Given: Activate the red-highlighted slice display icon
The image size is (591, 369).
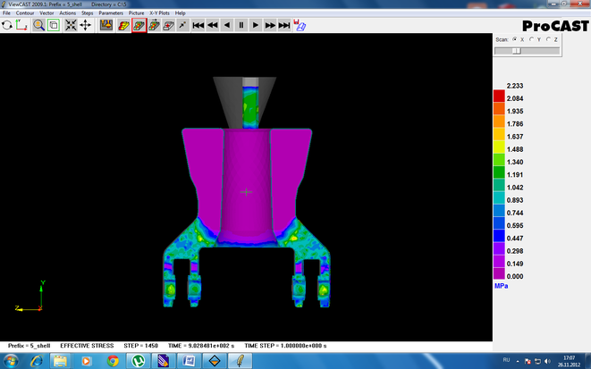Looking at the screenshot, I should [139, 26].
